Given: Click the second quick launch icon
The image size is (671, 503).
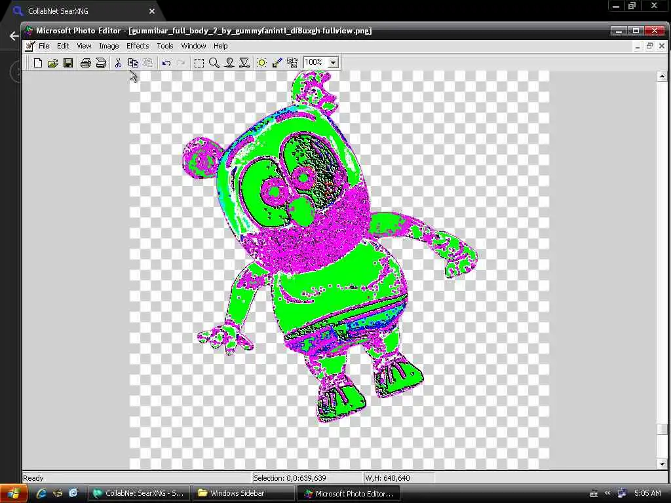Looking at the screenshot, I should [x=58, y=494].
